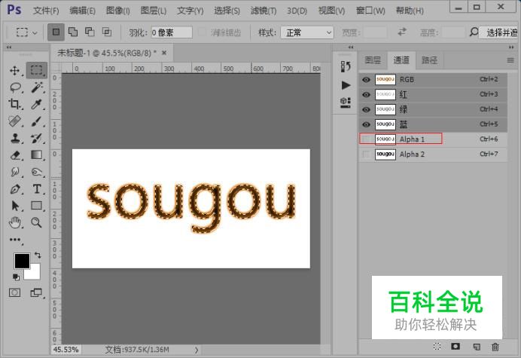Select the Rectangular Marquee tool in toolbox

click(x=37, y=70)
